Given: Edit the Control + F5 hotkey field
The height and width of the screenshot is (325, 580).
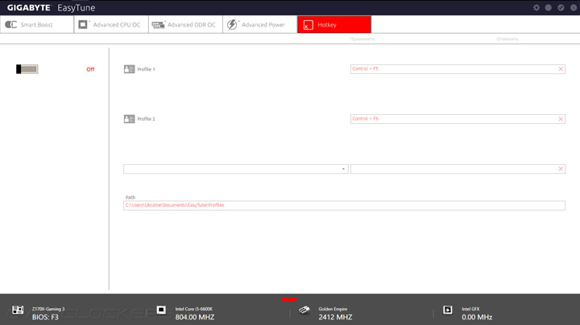Looking at the screenshot, I should click(x=458, y=69).
